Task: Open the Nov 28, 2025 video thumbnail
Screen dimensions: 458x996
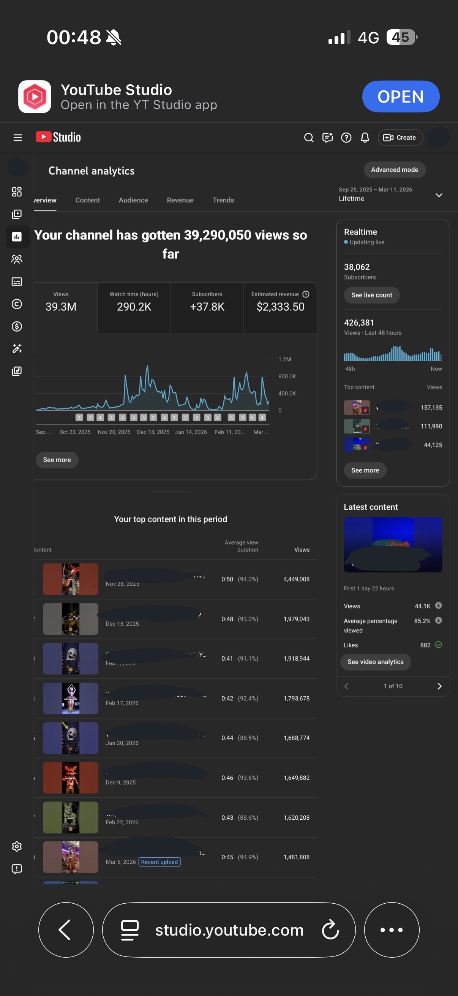Action: click(70, 579)
